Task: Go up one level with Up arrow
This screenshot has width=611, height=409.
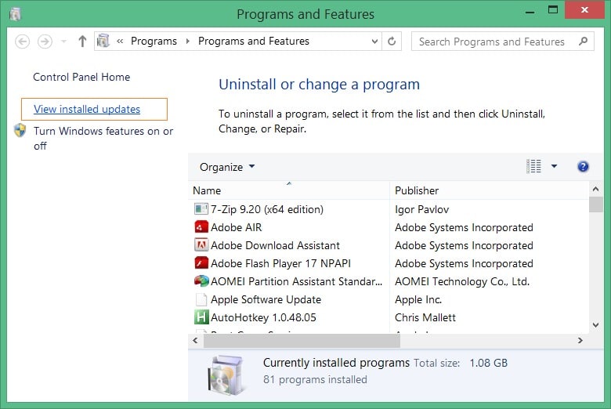Action: [x=82, y=42]
